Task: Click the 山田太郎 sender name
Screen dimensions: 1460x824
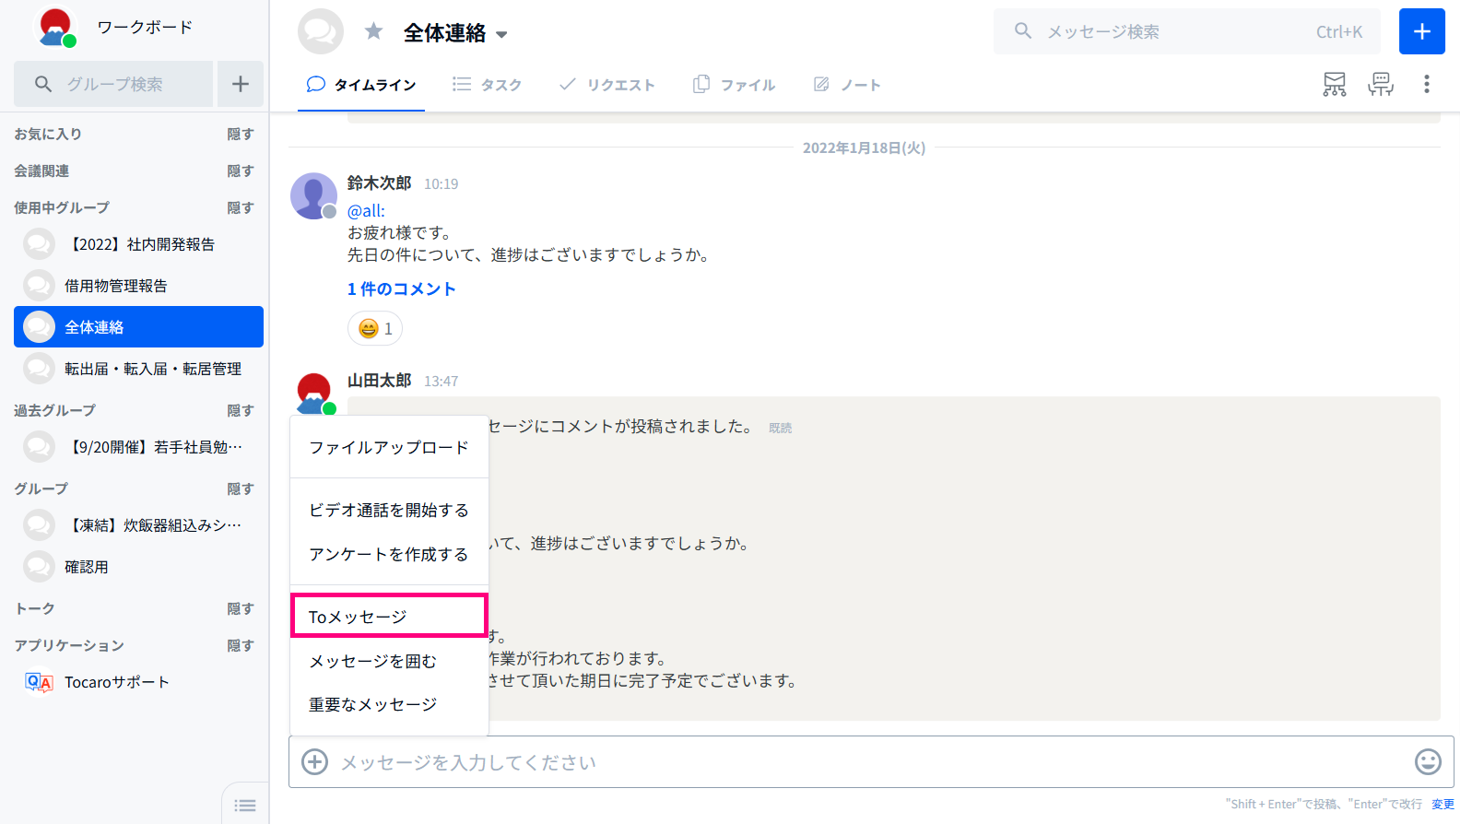Action: tap(379, 380)
